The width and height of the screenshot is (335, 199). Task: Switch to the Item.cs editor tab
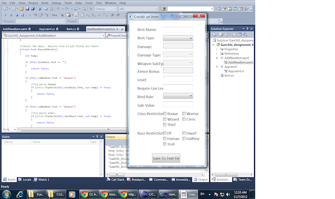[x=73, y=29]
